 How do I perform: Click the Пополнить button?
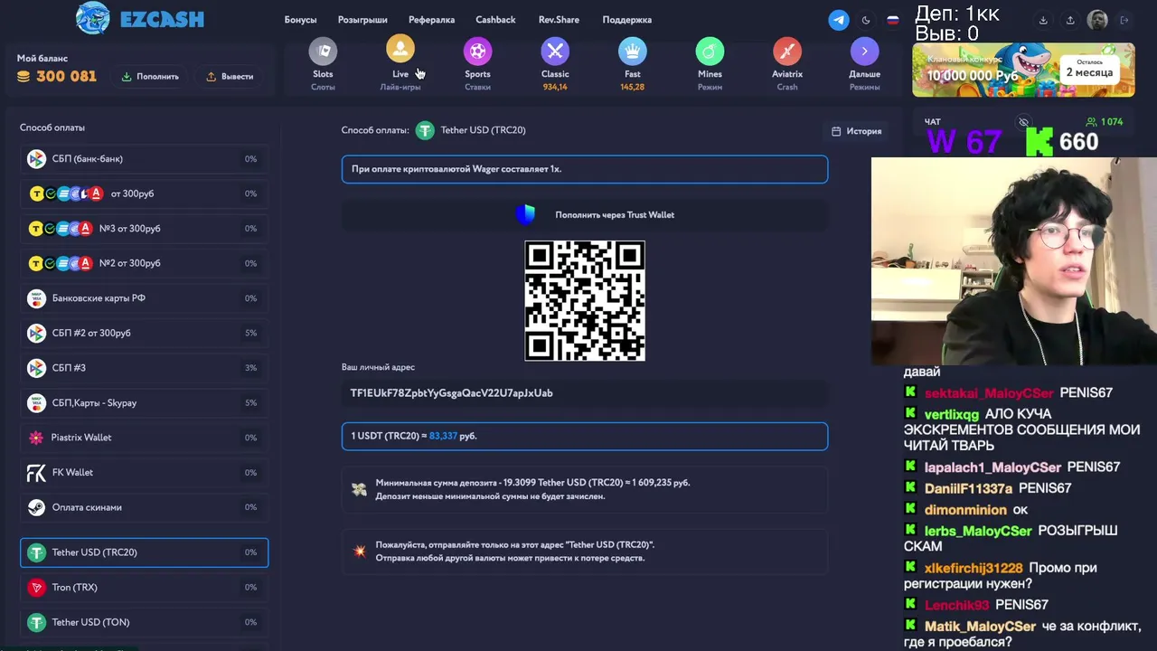click(x=150, y=77)
